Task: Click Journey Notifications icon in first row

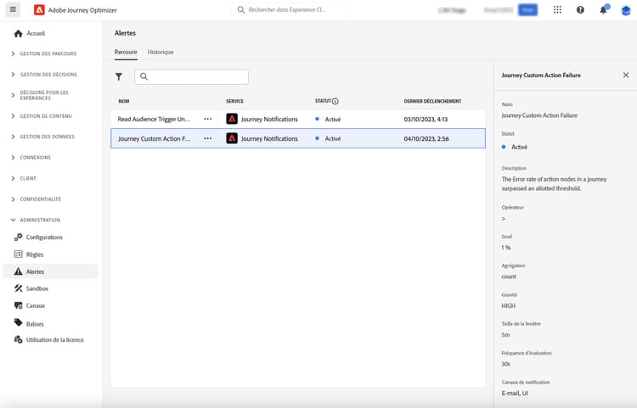Action: 232,119
